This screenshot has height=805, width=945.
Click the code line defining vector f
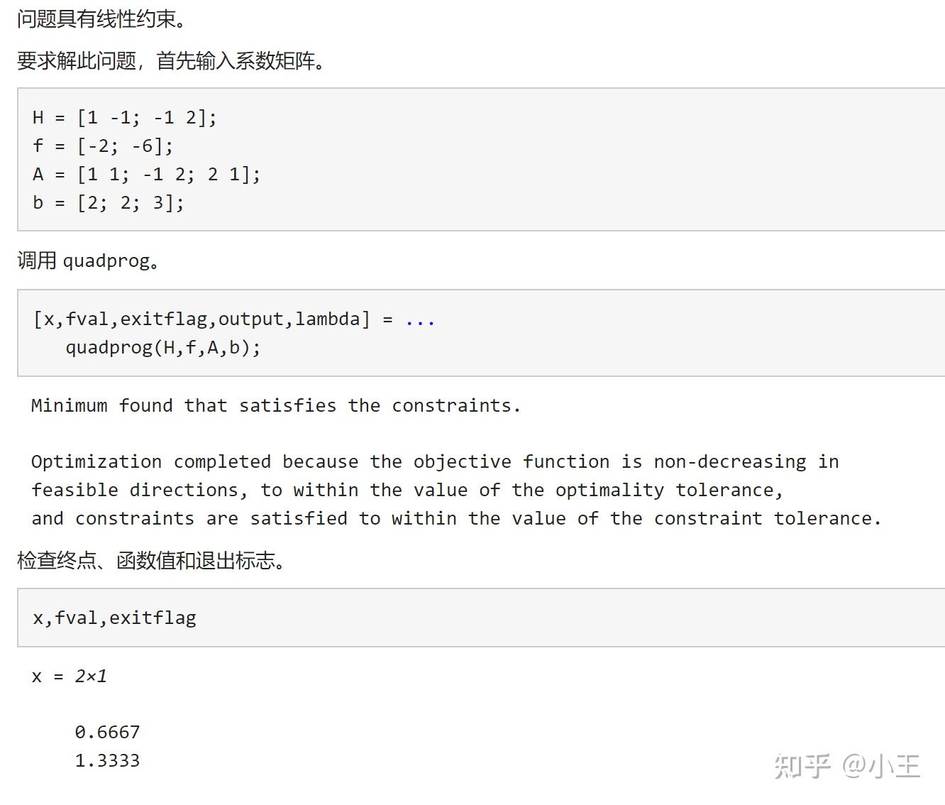103,146
